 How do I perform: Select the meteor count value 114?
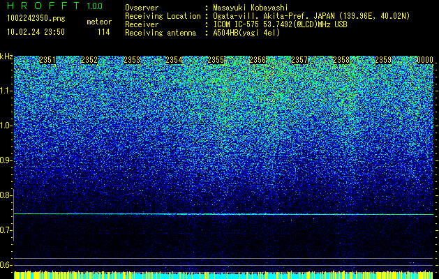103,32
